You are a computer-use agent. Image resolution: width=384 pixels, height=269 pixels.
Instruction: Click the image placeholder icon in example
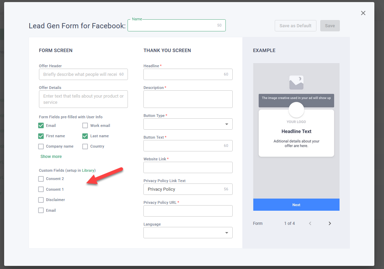(x=296, y=82)
